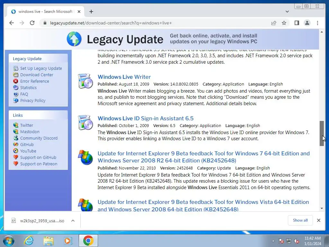Image resolution: width=329 pixels, height=247 pixels.
Task: Click the share page icon in address bar
Action: click(x=274, y=23)
